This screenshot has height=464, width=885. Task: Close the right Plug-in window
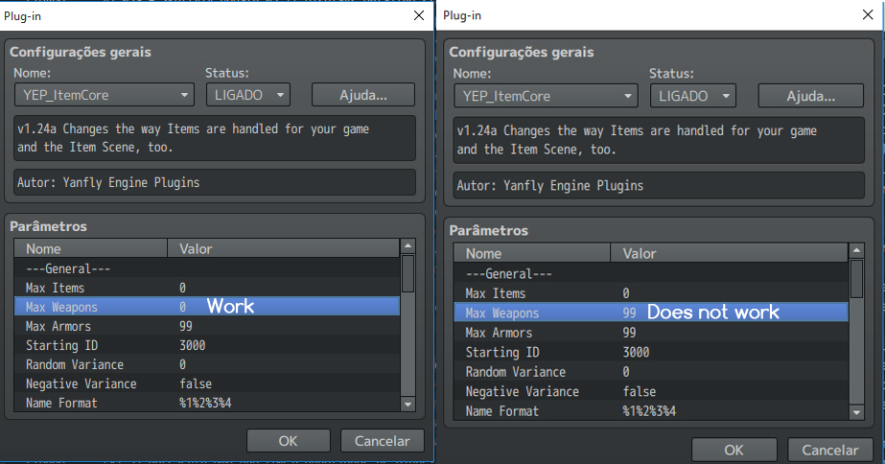pyautogui.click(x=868, y=14)
